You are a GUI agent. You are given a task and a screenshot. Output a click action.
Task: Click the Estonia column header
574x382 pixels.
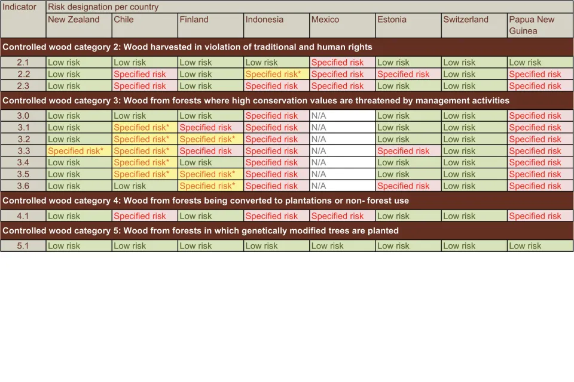tap(407, 25)
